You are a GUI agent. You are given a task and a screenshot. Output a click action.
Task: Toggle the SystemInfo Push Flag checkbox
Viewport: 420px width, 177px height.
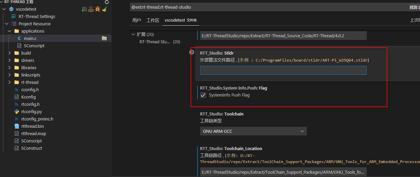[x=203, y=95]
